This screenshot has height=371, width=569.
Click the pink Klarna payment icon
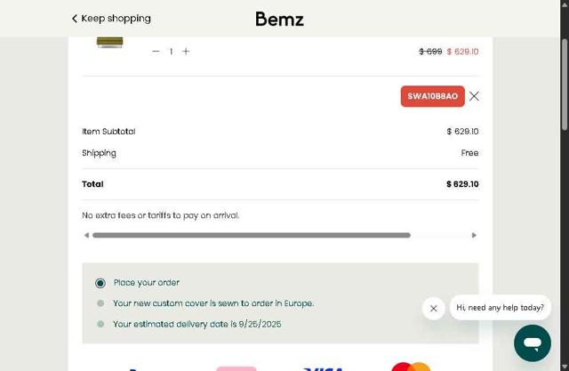(236, 368)
